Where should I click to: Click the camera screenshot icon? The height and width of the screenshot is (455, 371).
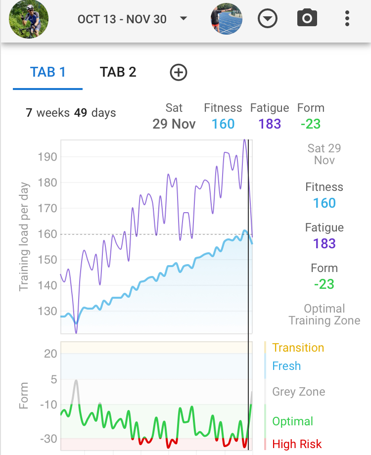(307, 19)
